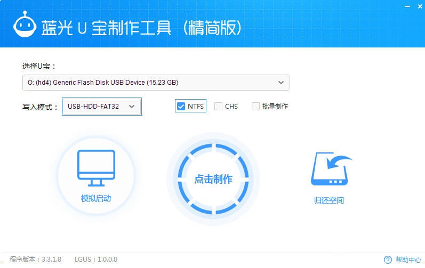Minimize the window
425x268 pixels.
click(x=407, y=6)
